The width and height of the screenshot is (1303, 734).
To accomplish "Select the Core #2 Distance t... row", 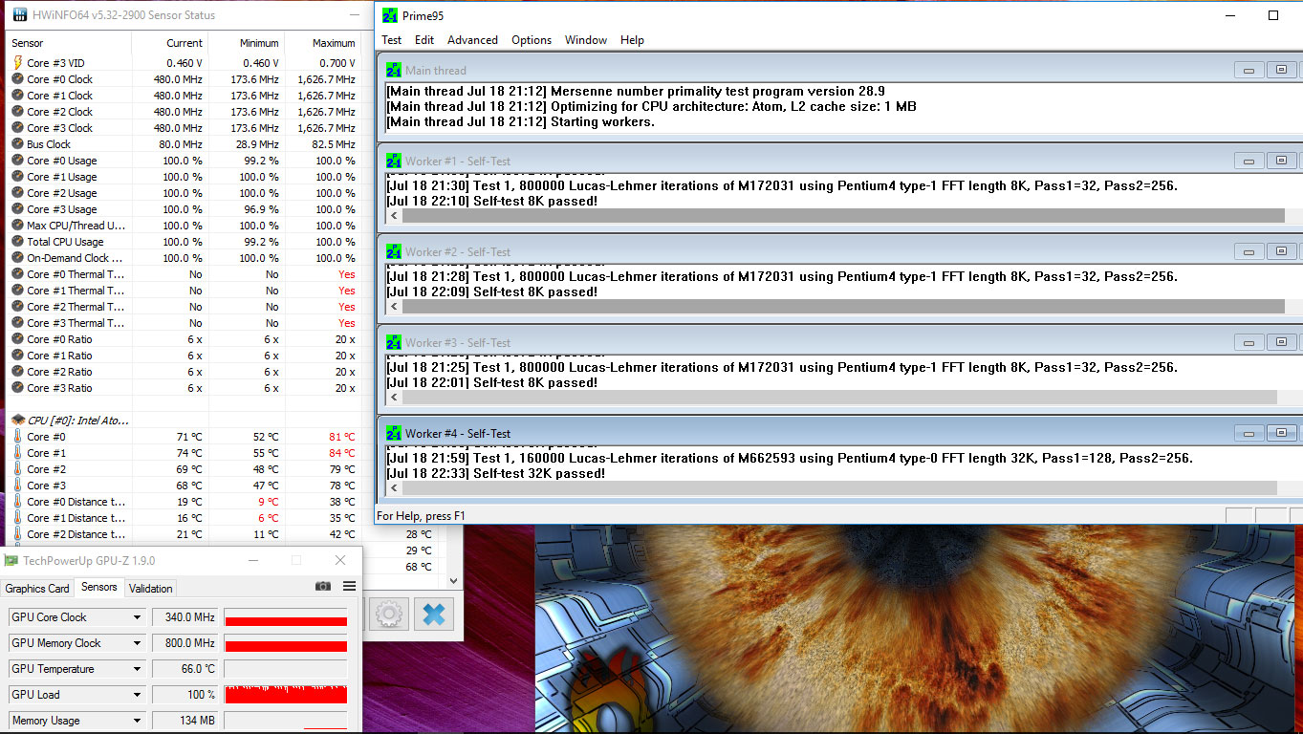I will coord(184,534).
